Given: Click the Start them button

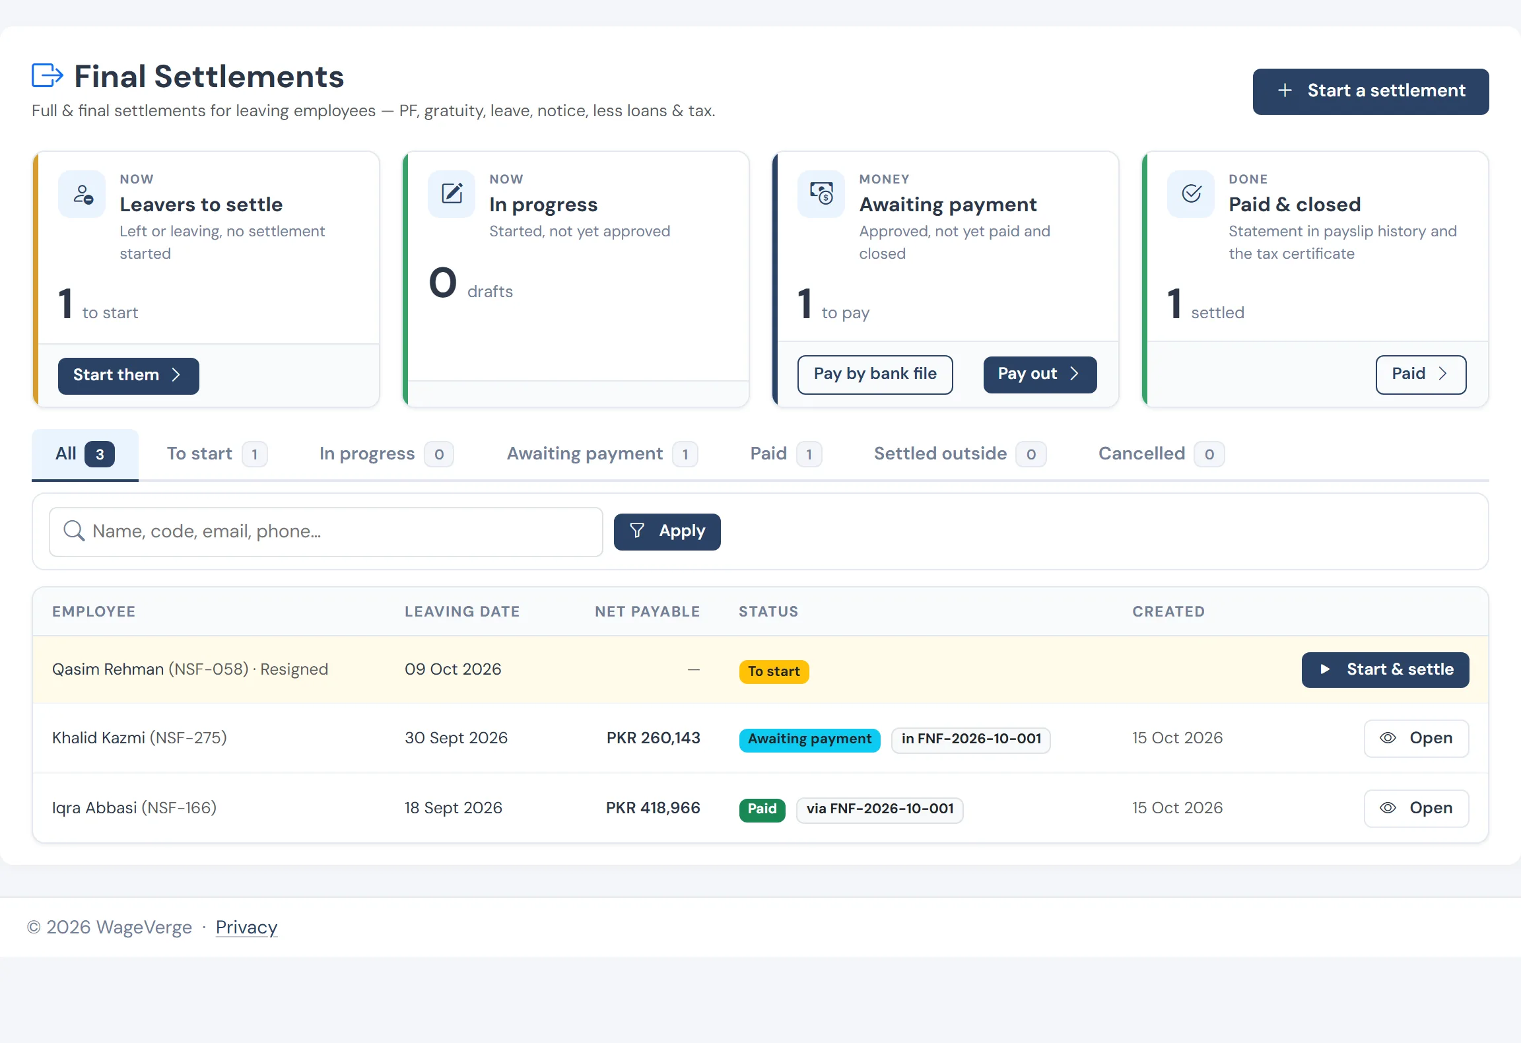Looking at the screenshot, I should click(129, 376).
